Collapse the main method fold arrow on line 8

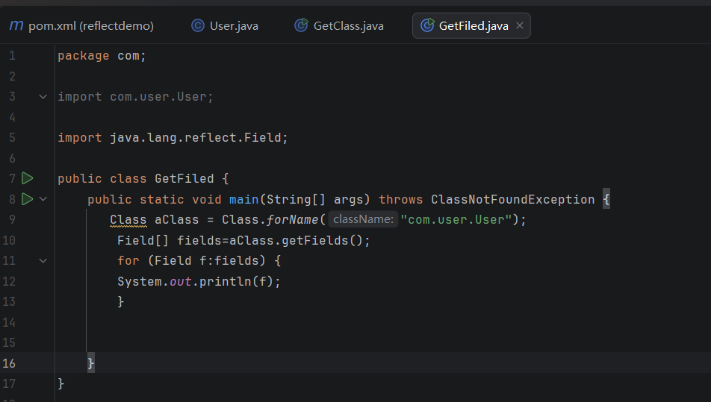coord(43,198)
